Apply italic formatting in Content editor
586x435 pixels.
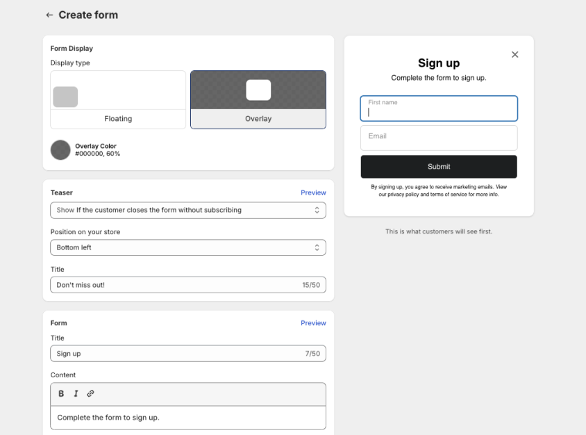coord(76,393)
